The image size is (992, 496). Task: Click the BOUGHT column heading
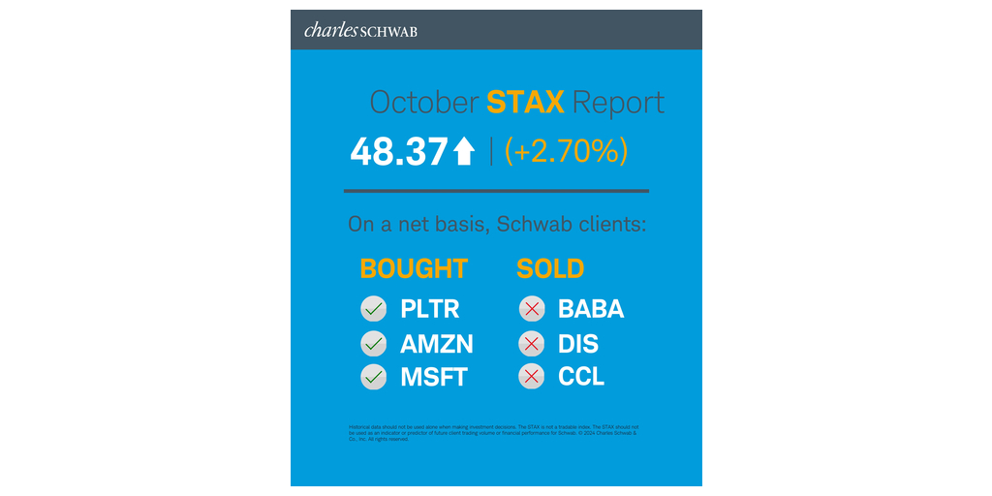click(x=414, y=268)
